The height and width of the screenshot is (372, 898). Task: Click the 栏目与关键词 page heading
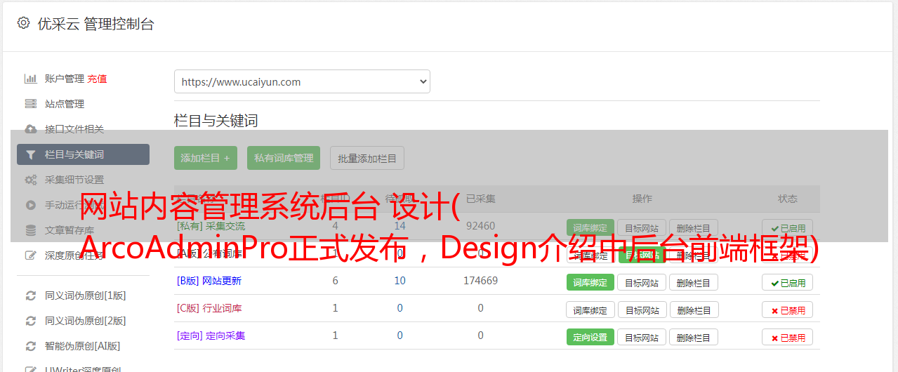216,121
